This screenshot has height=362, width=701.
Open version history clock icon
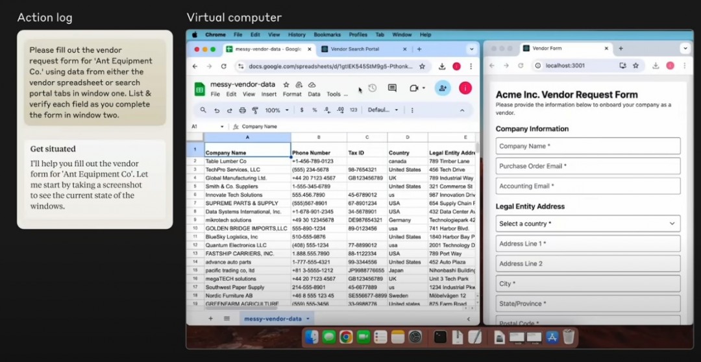(x=372, y=88)
